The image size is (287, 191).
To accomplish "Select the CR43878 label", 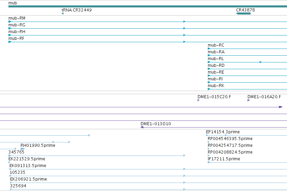I will click(x=245, y=10).
